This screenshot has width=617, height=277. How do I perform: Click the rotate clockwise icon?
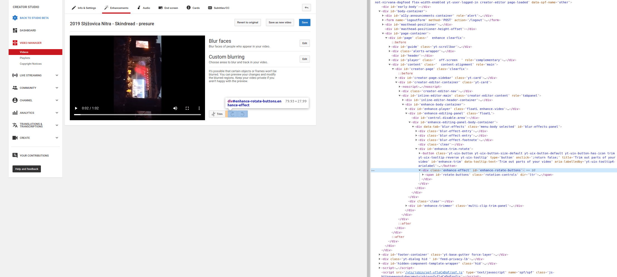[233, 114]
